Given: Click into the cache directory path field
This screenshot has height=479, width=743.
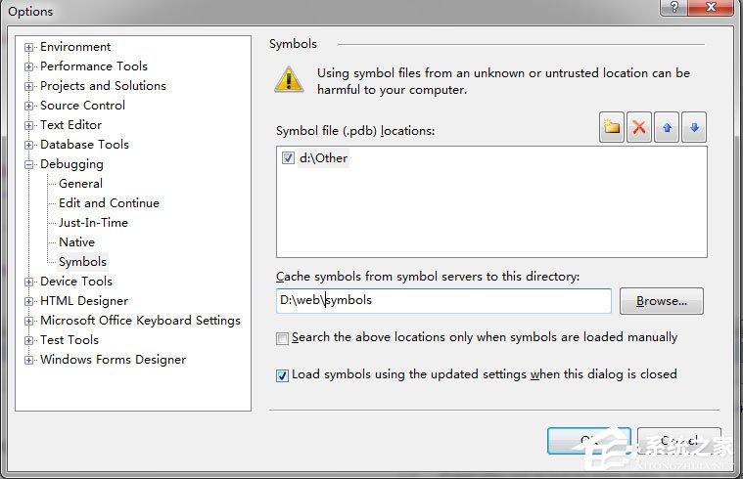Looking at the screenshot, I should [443, 300].
